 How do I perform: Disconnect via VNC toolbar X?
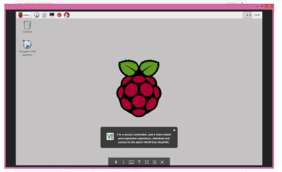(x=162, y=162)
